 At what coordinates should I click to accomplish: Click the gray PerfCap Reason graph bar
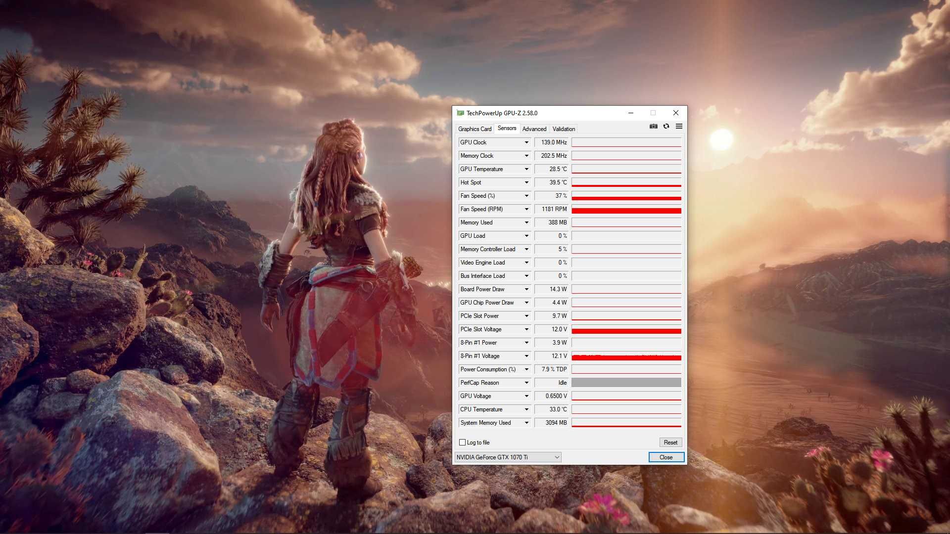coord(626,383)
